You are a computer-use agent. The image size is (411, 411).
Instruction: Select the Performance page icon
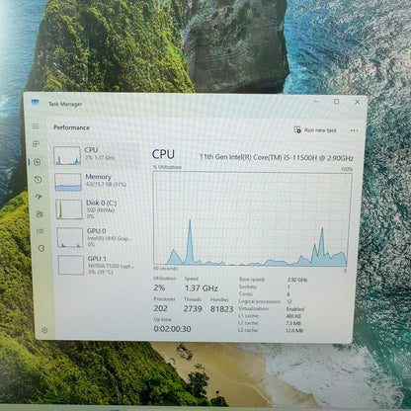(37, 162)
